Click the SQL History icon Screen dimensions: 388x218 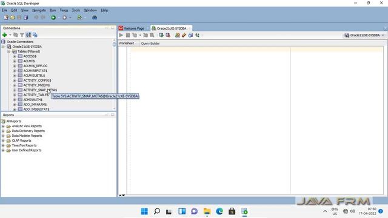190,35
